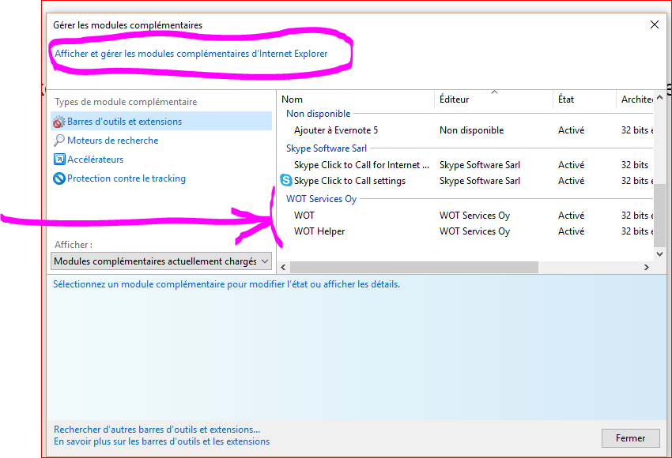Screen dimensions: 672x458
Task: Click the list's scroll up arrow
Action: click(x=660, y=98)
